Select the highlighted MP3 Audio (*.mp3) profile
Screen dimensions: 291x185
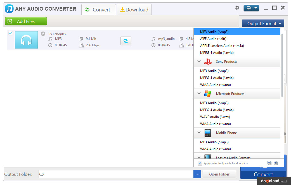[x=237, y=32]
